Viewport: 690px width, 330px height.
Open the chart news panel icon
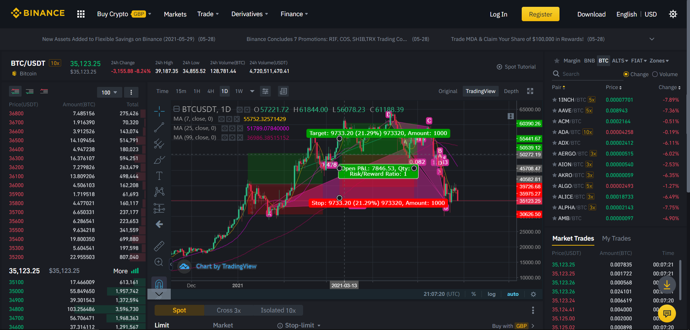(283, 91)
